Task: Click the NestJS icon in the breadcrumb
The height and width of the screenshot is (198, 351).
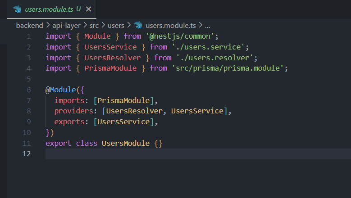Action: [x=138, y=25]
